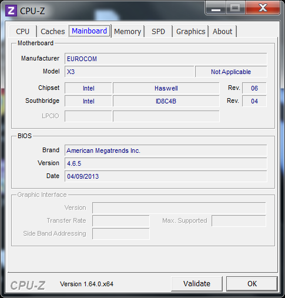285x298 pixels.
Task: Click the empty LPCIO vendor field
Action: [88, 116]
